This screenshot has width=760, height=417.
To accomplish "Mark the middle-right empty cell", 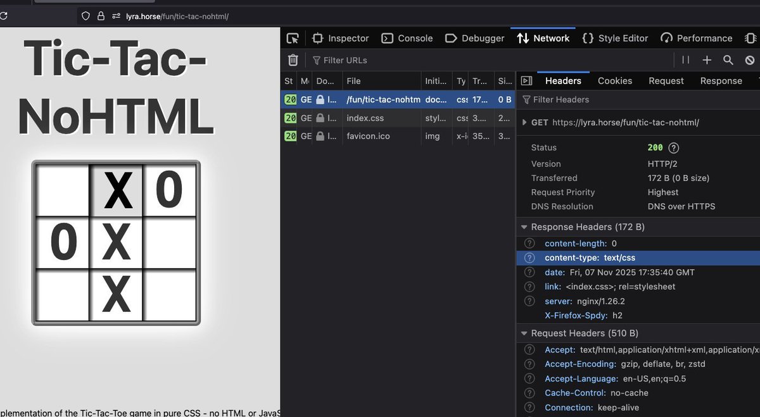I will [169, 242].
